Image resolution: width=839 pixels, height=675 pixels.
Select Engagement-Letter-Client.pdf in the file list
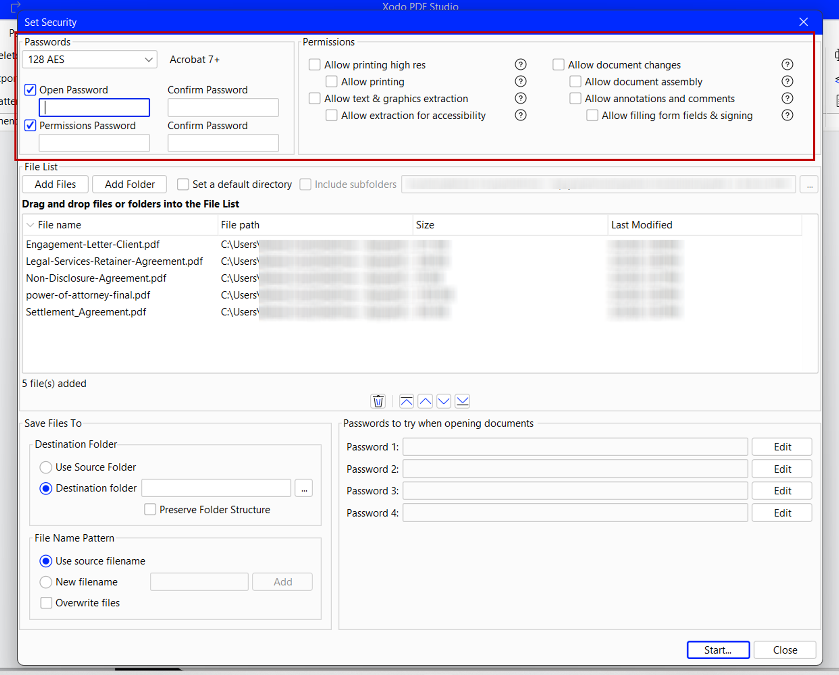click(x=93, y=245)
